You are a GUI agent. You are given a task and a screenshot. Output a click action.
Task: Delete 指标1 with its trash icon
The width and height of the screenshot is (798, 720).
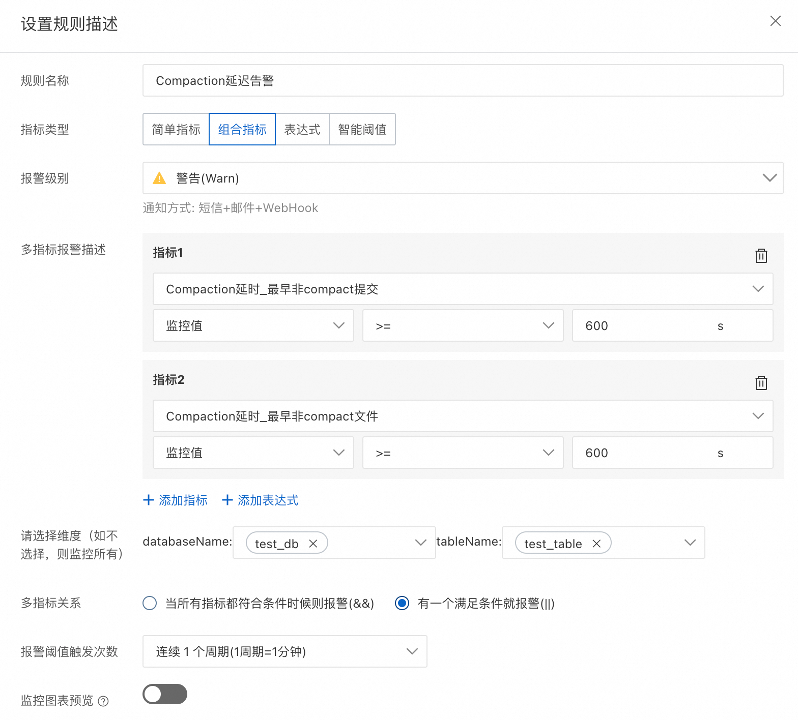coord(761,255)
